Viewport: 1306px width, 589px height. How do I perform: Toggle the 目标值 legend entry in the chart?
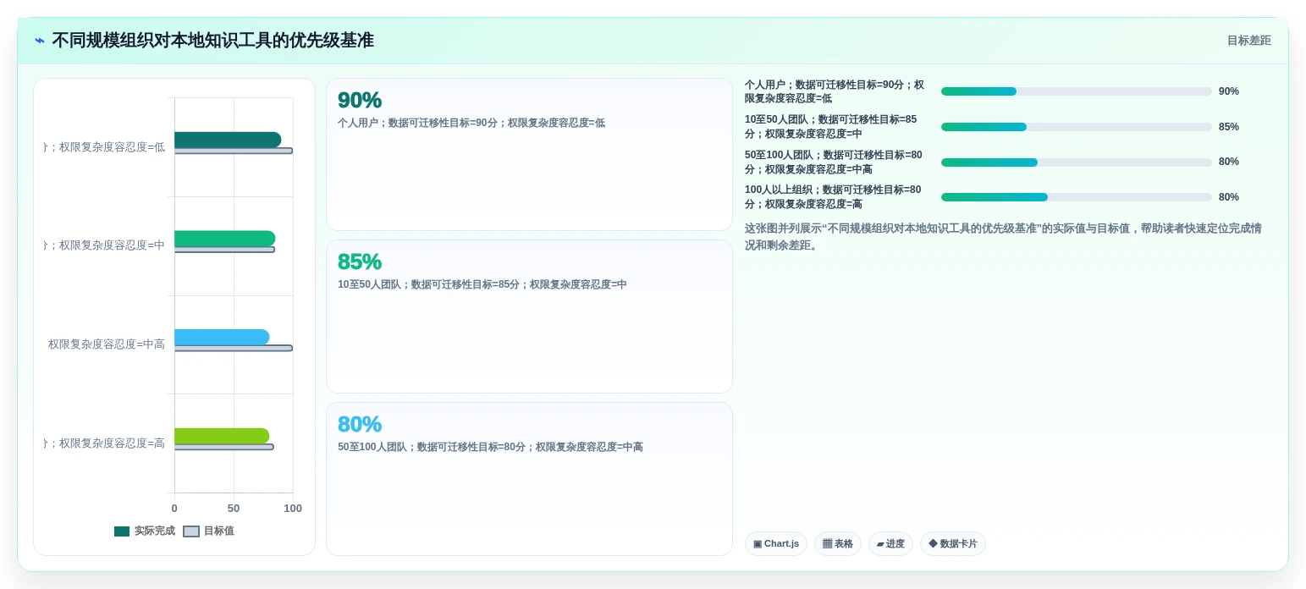point(208,531)
